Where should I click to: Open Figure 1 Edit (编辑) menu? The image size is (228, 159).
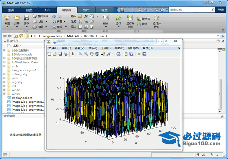pyautogui.click(x=66, y=48)
